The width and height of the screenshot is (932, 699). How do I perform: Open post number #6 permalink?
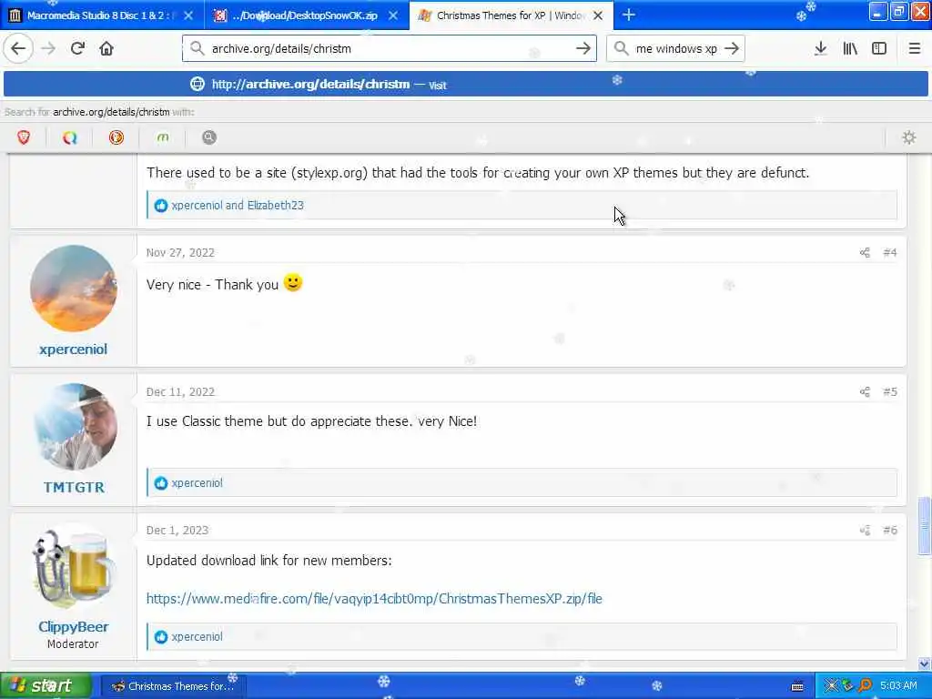click(x=890, y=531)
